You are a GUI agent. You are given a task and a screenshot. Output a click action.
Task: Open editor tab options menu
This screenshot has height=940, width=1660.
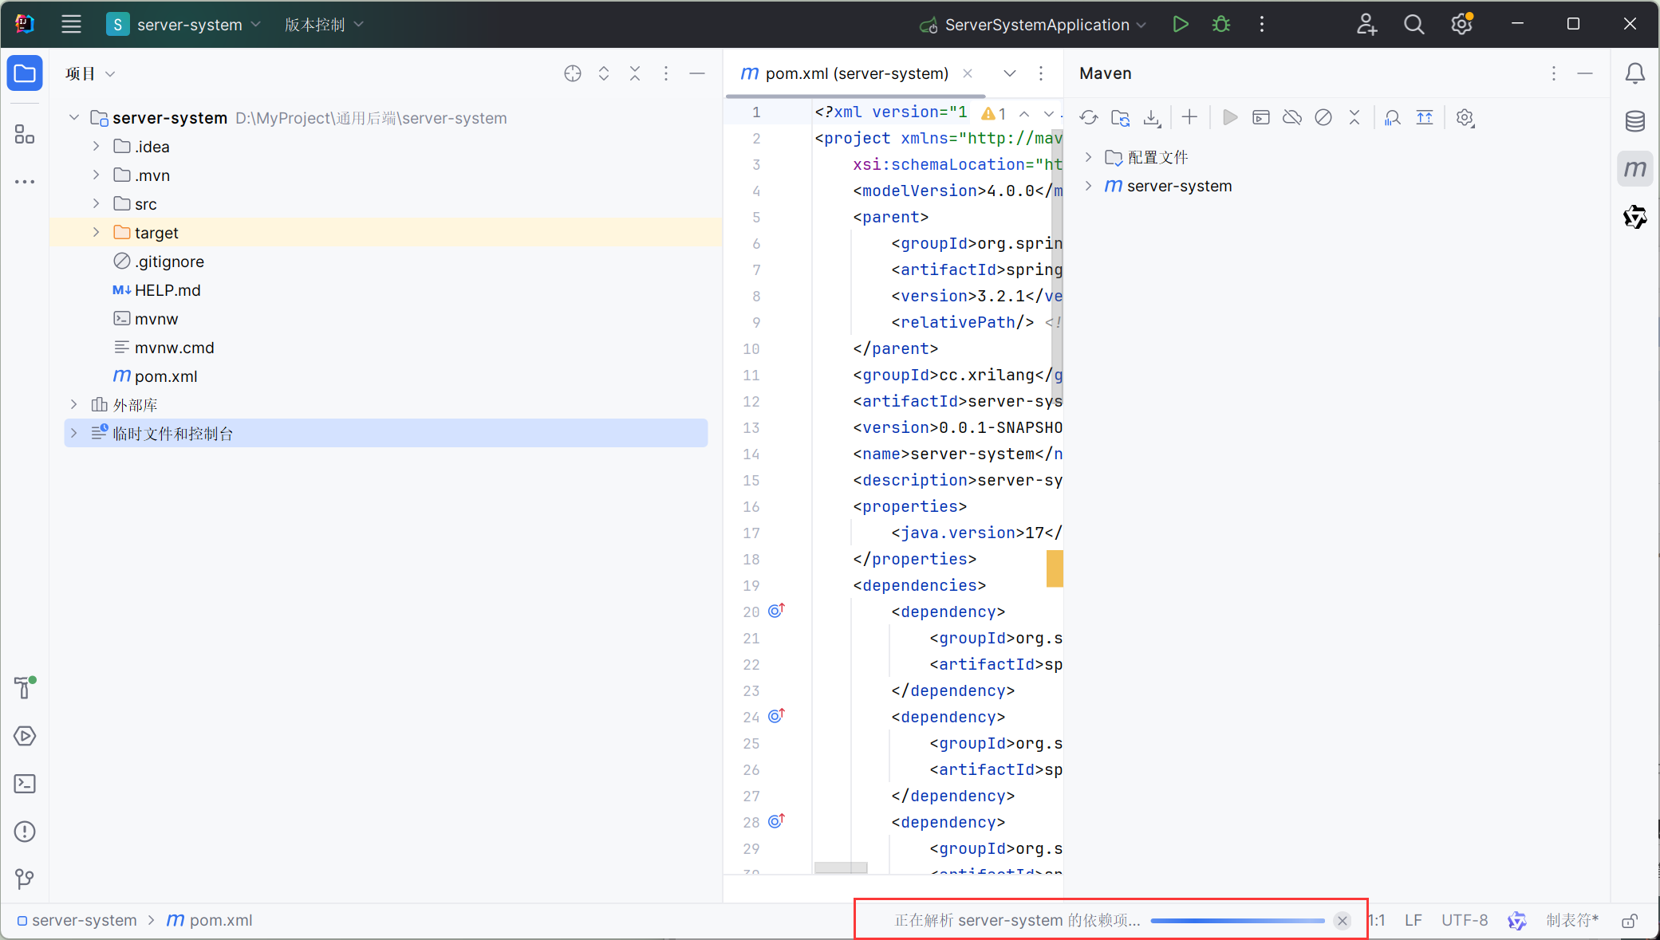point(1041,73)
